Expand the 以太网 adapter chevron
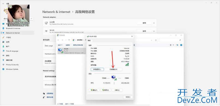Image resolution: width=220 pixels, height=106 pixels. pyautogui.click(x=154, y=23)
